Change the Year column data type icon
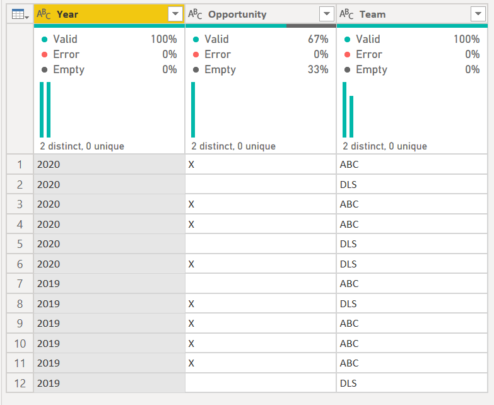The width and height of the screenshot is (494, 405). point(44,14)
